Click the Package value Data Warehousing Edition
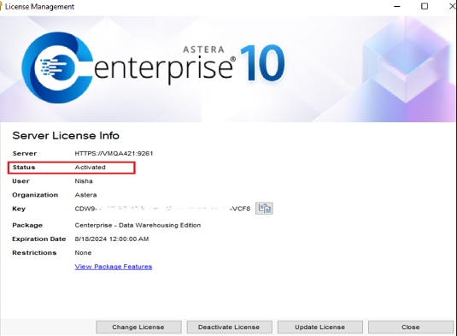Viewport: 457px width, 336px height. (x=138, y=225)
